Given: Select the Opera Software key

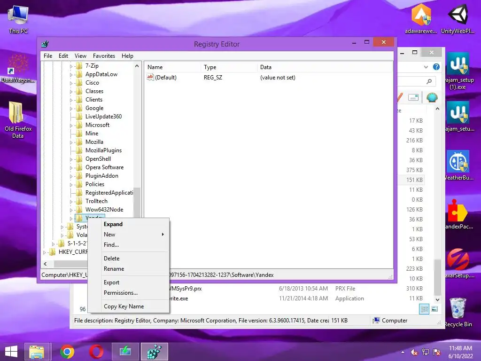Looking at the screenshot, I should coord(104,167).
